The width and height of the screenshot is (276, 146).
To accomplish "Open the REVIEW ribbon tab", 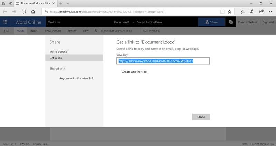I will point(72,31).
